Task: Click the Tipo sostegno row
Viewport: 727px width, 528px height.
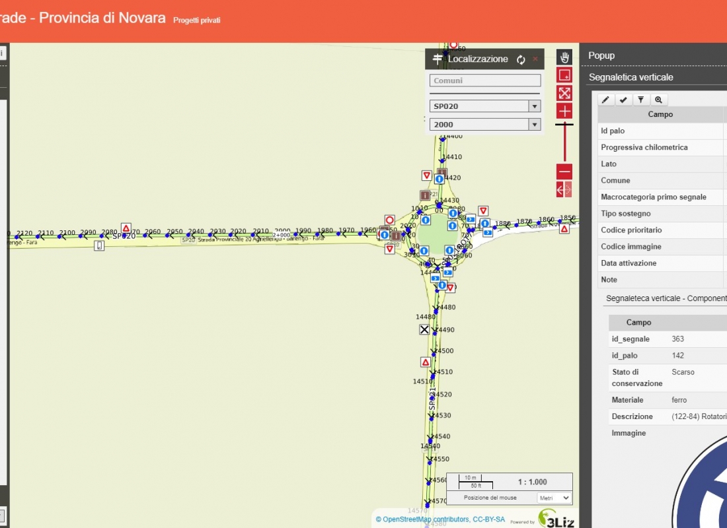Action: pos(662,214)
